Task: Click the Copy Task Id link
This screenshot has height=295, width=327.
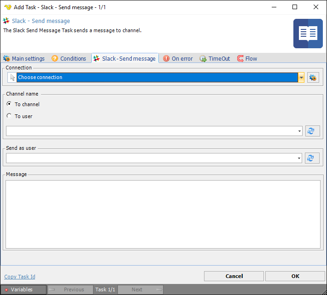Action: pyautogui.click(x=20, y=277)
